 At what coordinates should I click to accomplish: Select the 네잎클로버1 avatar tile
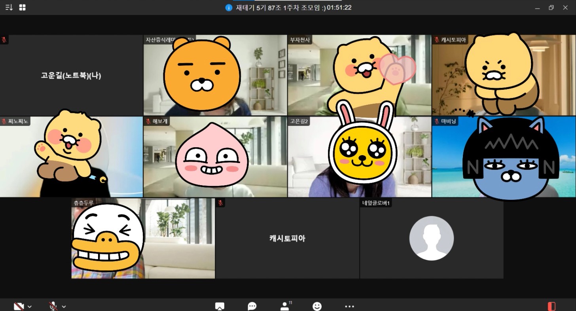432,238
